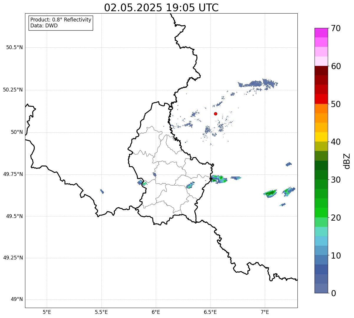This screenshot has width=354, height=318.
Task: Click the 50 tick on colorbar
Action: (x=336, y=104)
